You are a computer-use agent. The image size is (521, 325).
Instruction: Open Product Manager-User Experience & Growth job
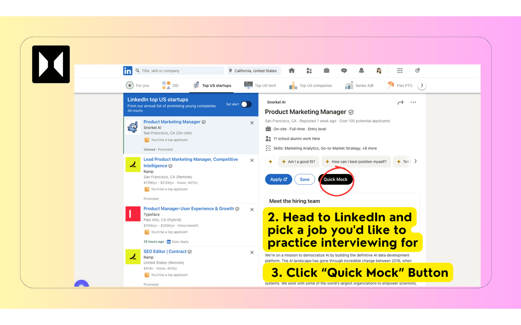coord(188,209)
